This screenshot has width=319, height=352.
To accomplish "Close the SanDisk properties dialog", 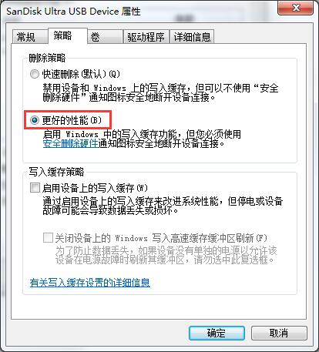I will 296,8.
